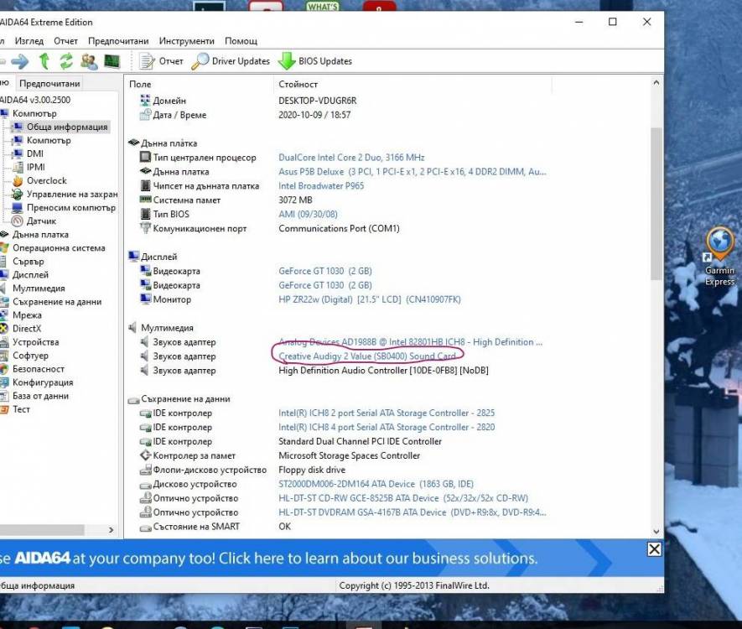
Task: Select Обща информация tree item
Action: coord(67,127)
